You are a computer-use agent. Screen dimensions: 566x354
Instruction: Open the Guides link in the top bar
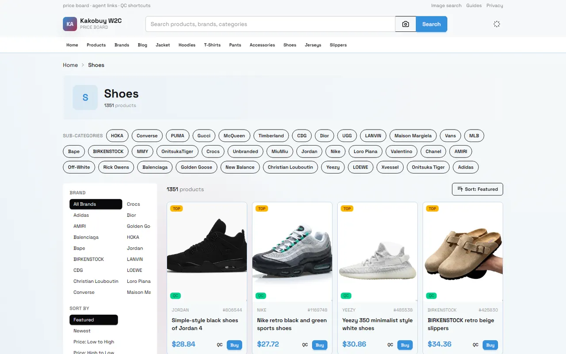(474, 6)
